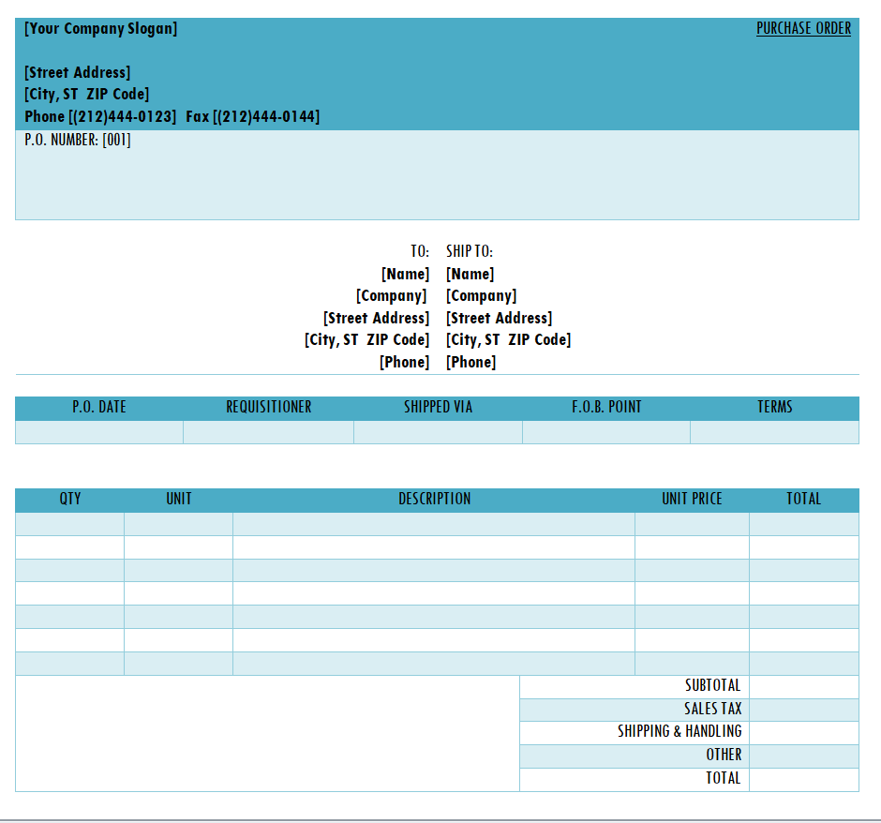Click the empty cell under REQUISITIONER
The image size is (881, 823).
[x=269, y=432]
